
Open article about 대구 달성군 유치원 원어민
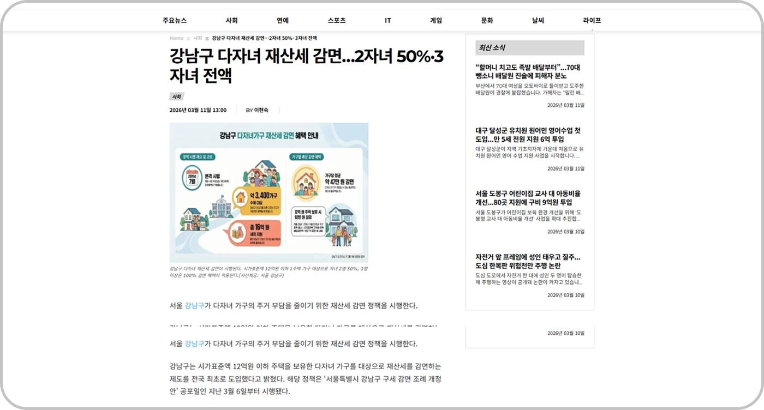pyautogui.click(x=528, y=135)
